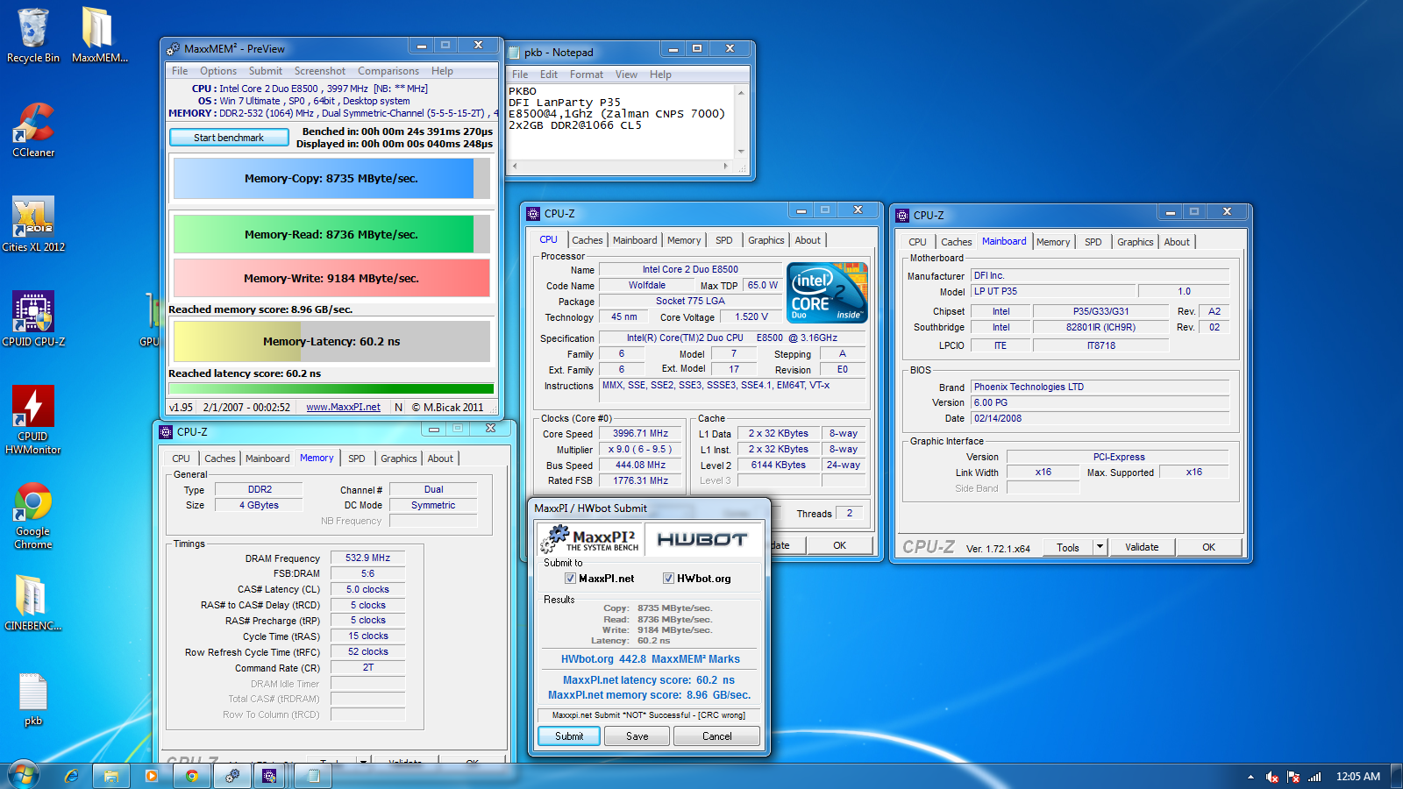Open Notepad Format menu
Image resolution: width=1403 pixels, height=789 pixels.
click(587, 75)
